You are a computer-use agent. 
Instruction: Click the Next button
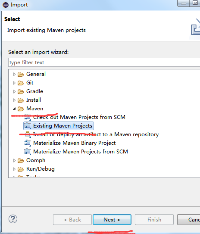pyautogui.click(x=112, y=220)
